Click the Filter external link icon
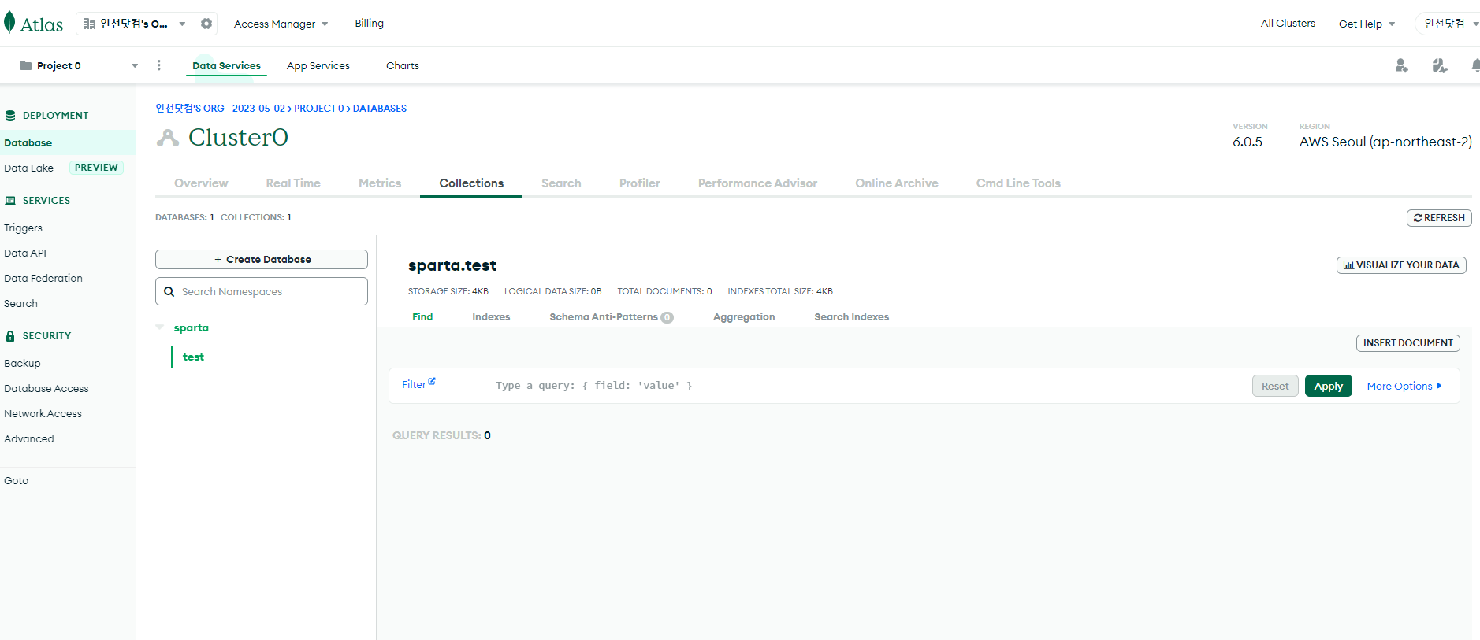Viewport: 1480px width, 640px height. tap(432, 382)
